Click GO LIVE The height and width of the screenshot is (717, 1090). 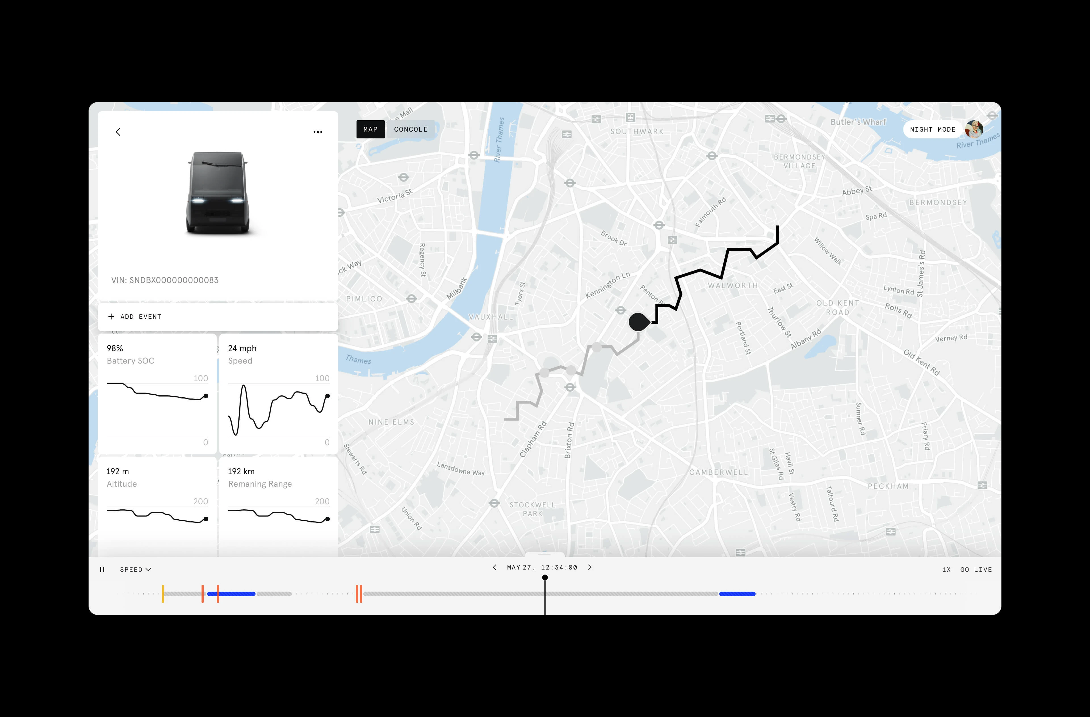(x=976, y=570)
